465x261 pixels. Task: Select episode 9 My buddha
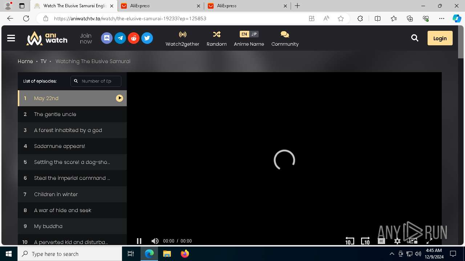tap(72, 226)
